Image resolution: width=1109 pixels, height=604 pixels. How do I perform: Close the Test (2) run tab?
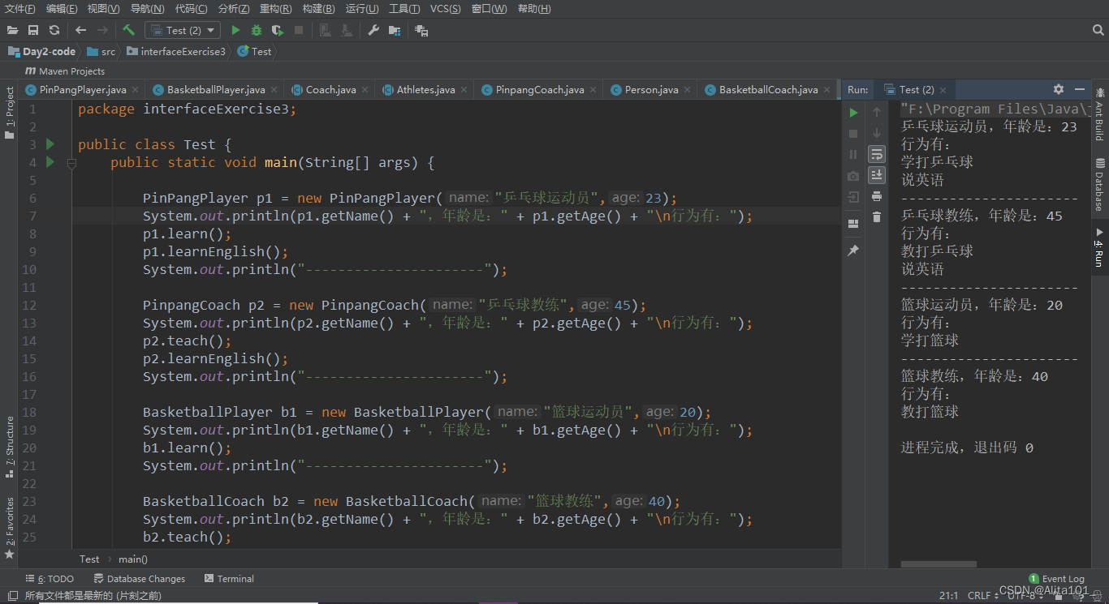click(943, 90)
